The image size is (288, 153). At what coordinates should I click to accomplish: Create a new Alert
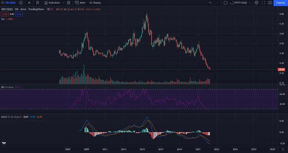pyautogui.click(x=80, y=3)
